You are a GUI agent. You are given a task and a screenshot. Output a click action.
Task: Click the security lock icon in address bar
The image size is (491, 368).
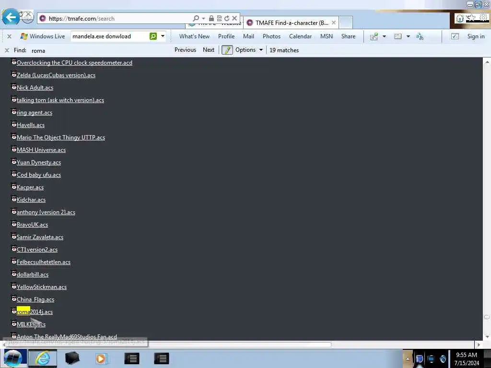pos(211,19)
